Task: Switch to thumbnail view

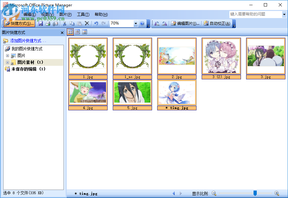Action: pos(70,32)
